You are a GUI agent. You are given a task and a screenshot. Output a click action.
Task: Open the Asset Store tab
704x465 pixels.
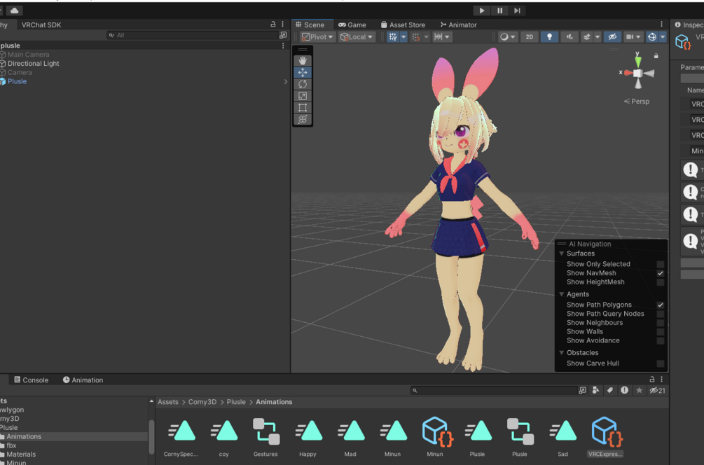[403, 25]
